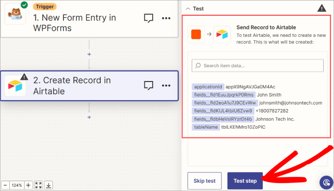
Task: Zoom out of the canvas with minus
Action: click(5, 185)
